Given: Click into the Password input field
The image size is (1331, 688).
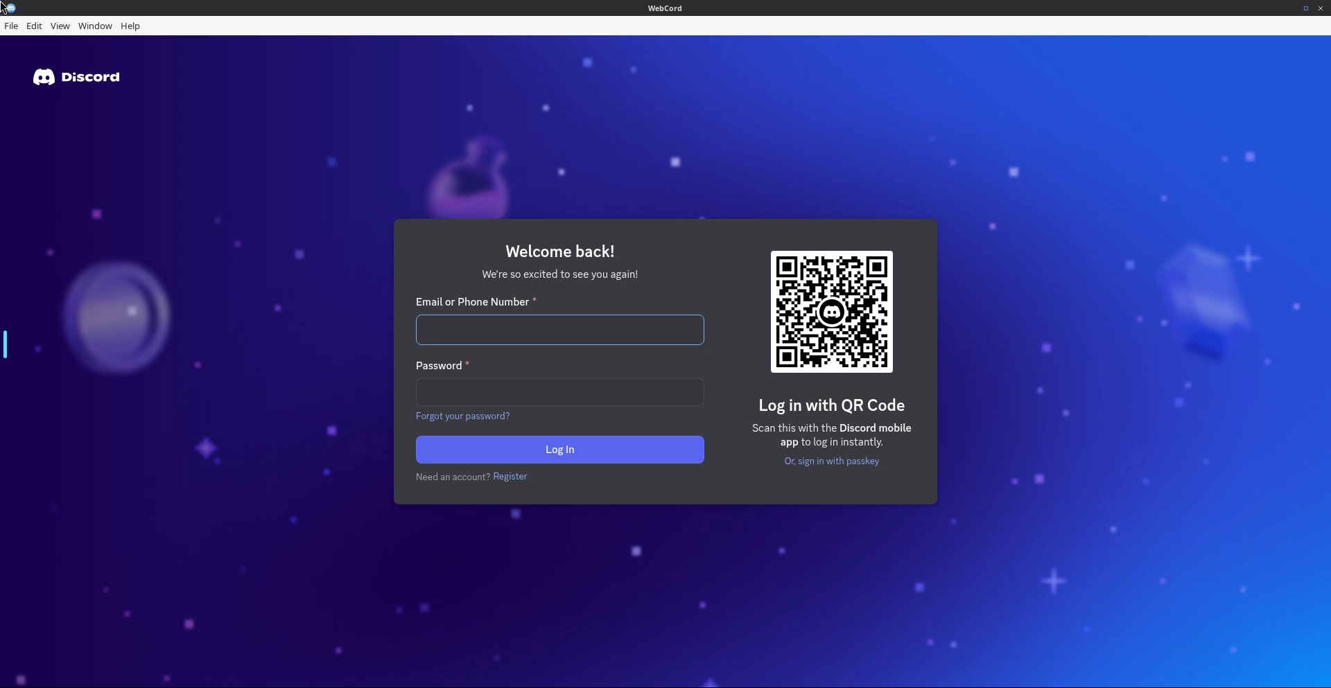Looking at the screenshot, I should 559,392.
